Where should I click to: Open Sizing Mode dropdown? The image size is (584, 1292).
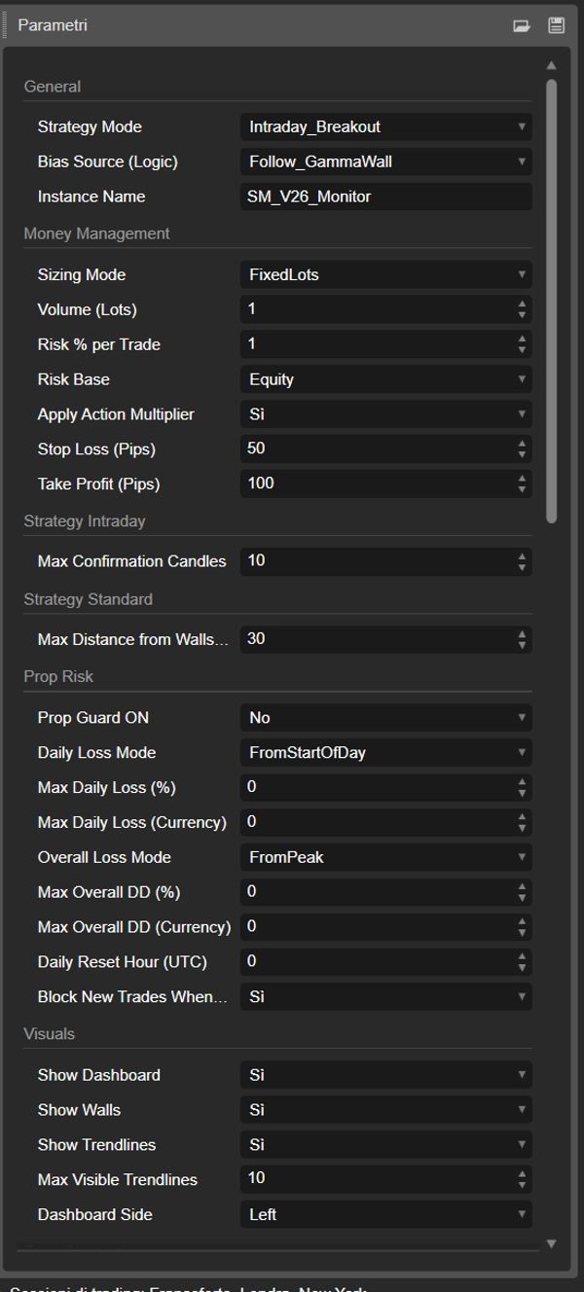pyautogui.click(x=385, y=275)
